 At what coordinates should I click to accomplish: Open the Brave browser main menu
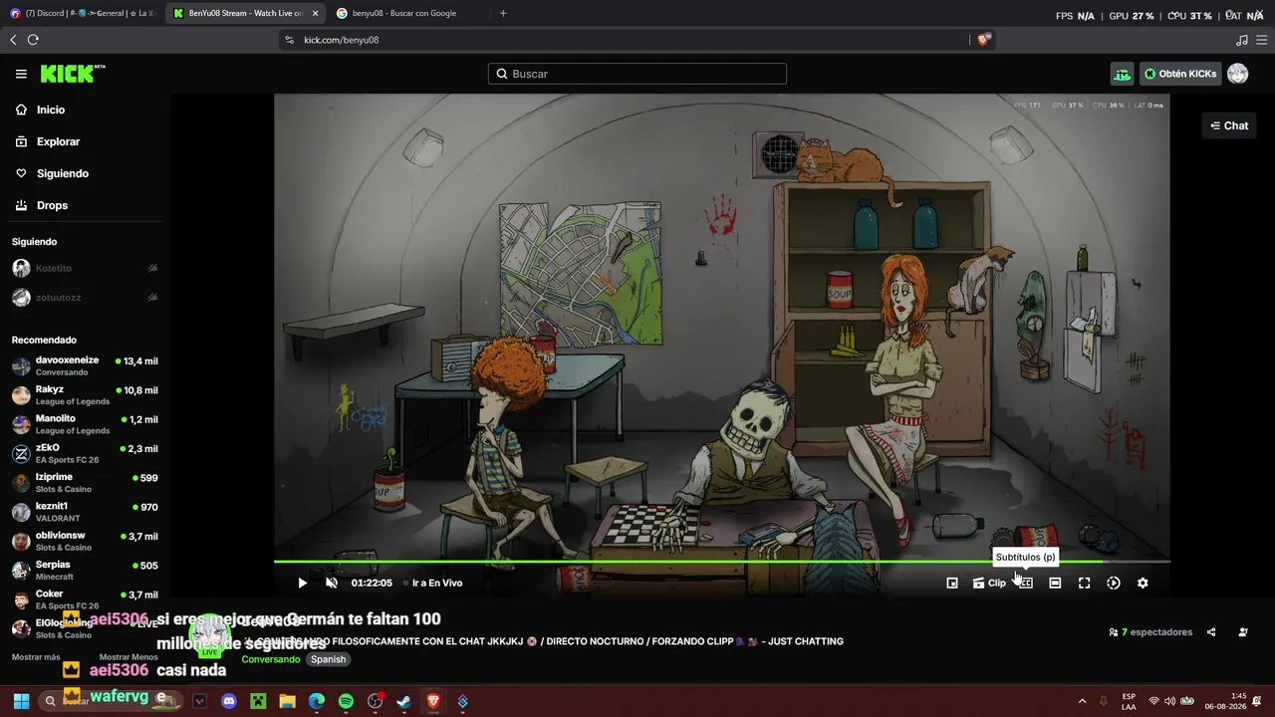pos(1261,40)
